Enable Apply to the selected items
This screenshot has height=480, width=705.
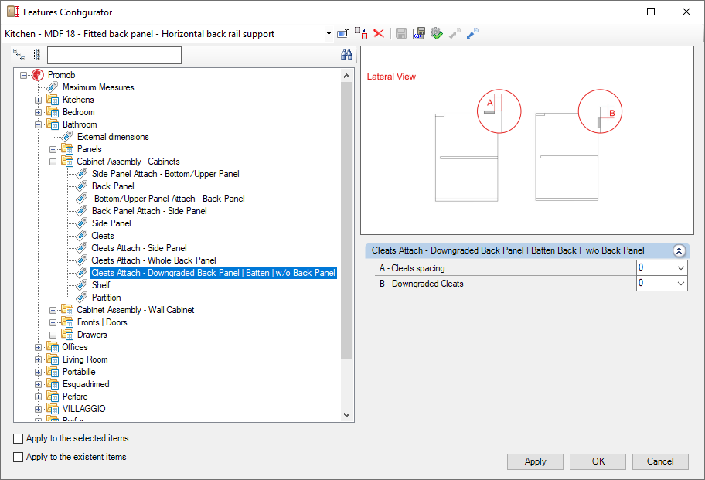pyautogui.click(x=18, y=439)
